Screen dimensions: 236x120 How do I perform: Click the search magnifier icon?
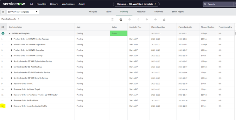pyautogui.click(x=205, y=4)
